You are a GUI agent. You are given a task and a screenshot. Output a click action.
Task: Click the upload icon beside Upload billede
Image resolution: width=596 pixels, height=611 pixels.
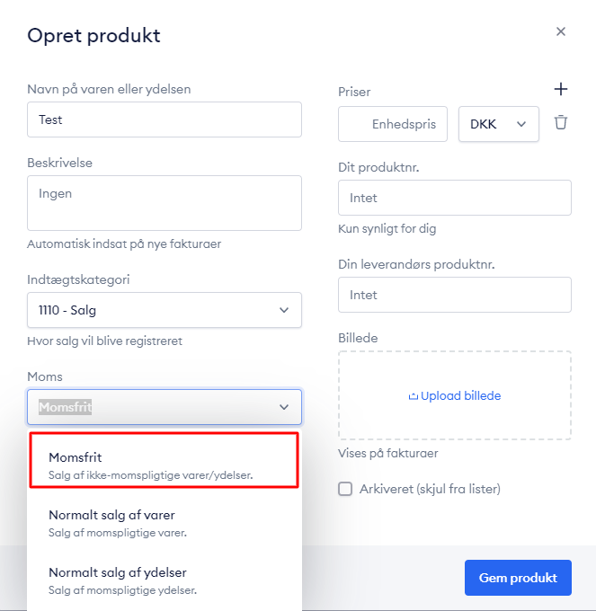[413, 396]
